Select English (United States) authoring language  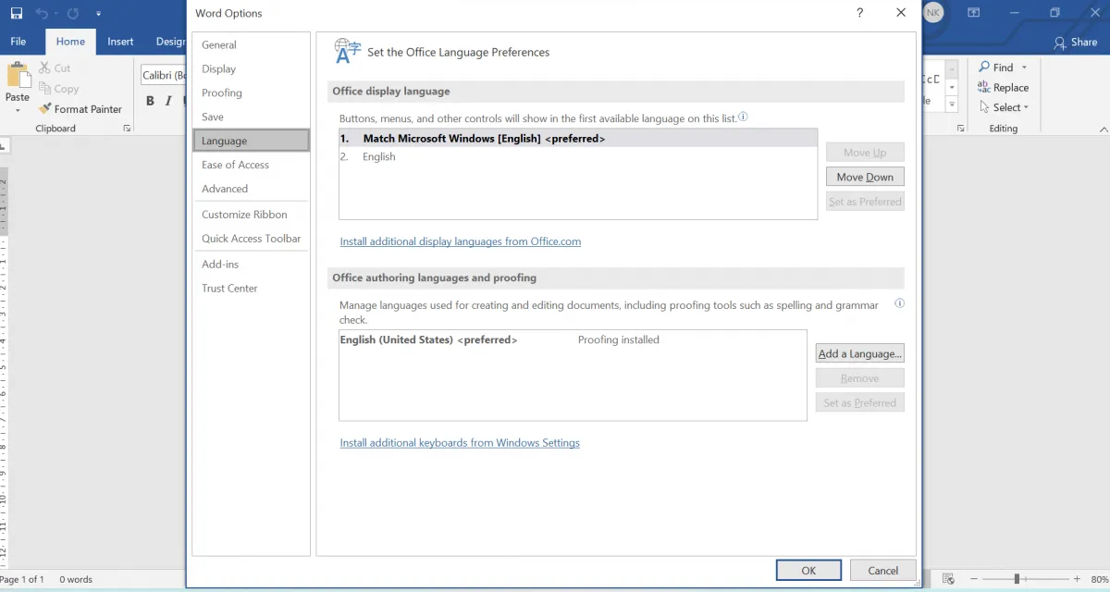point(573,340)
